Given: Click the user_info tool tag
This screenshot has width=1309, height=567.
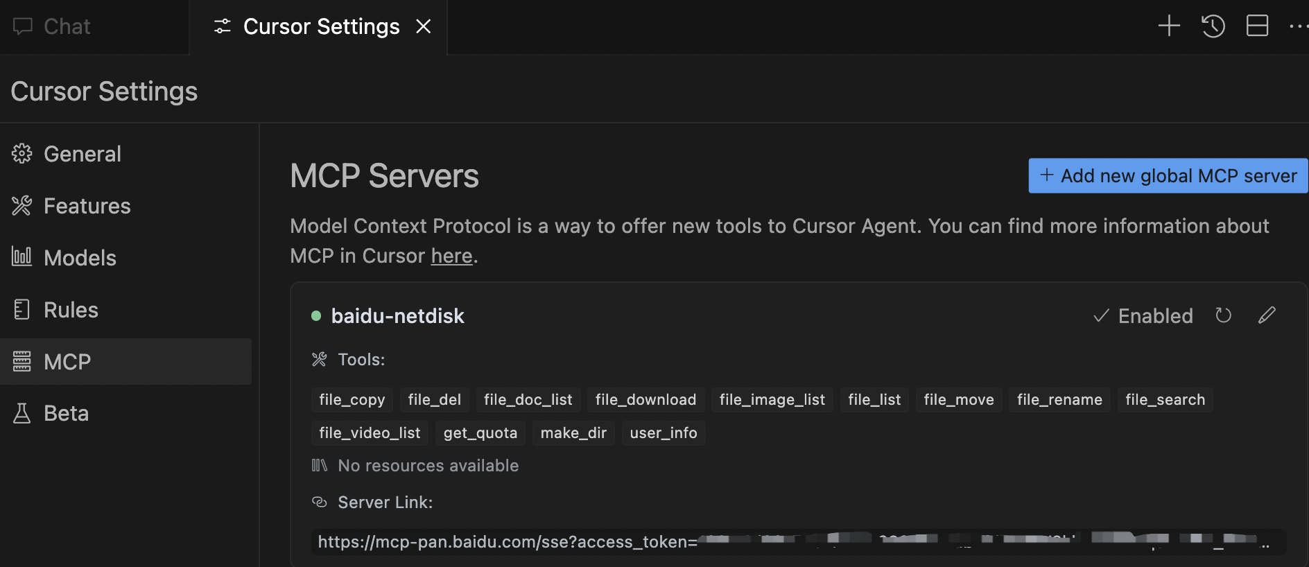Looking at the screenshot, I should [664, 433].
